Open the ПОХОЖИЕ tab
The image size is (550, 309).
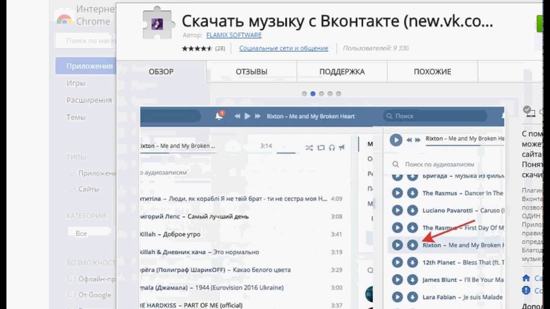[x=432, y=72]
